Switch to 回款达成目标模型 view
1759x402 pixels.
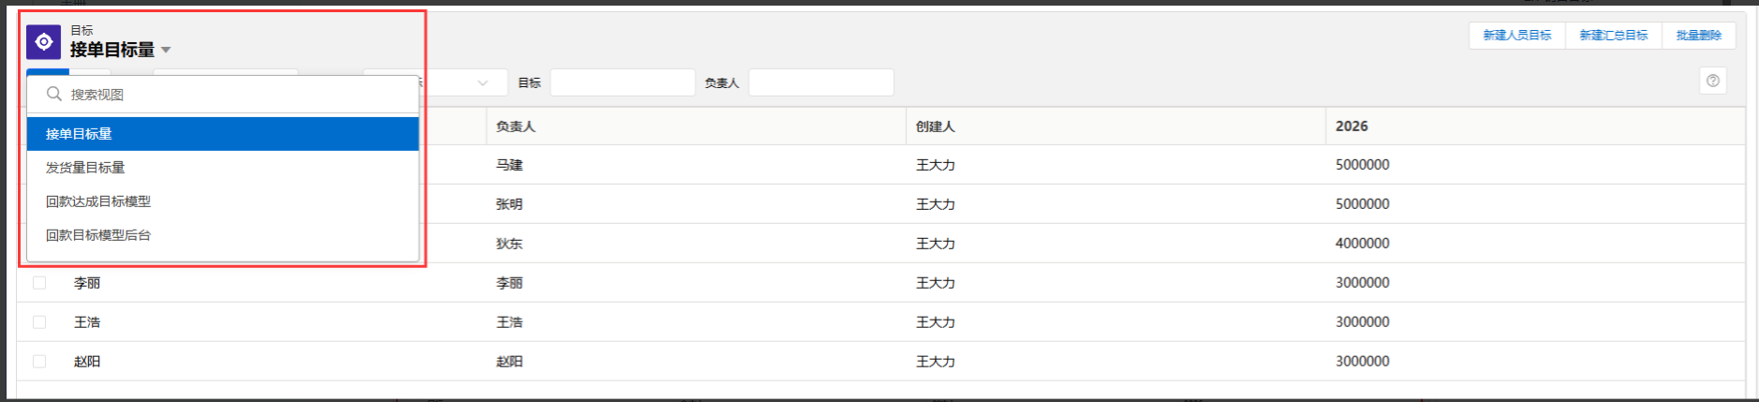(x=98, y=201)
